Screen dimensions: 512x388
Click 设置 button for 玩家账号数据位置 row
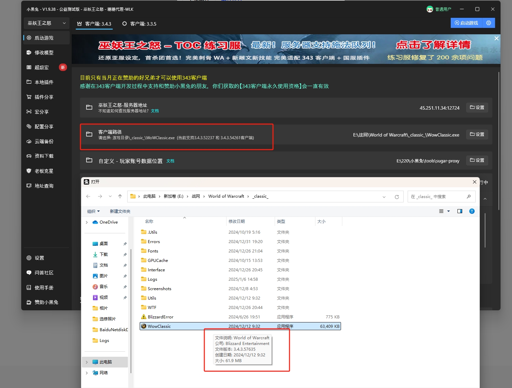click(x=477, y=160)
